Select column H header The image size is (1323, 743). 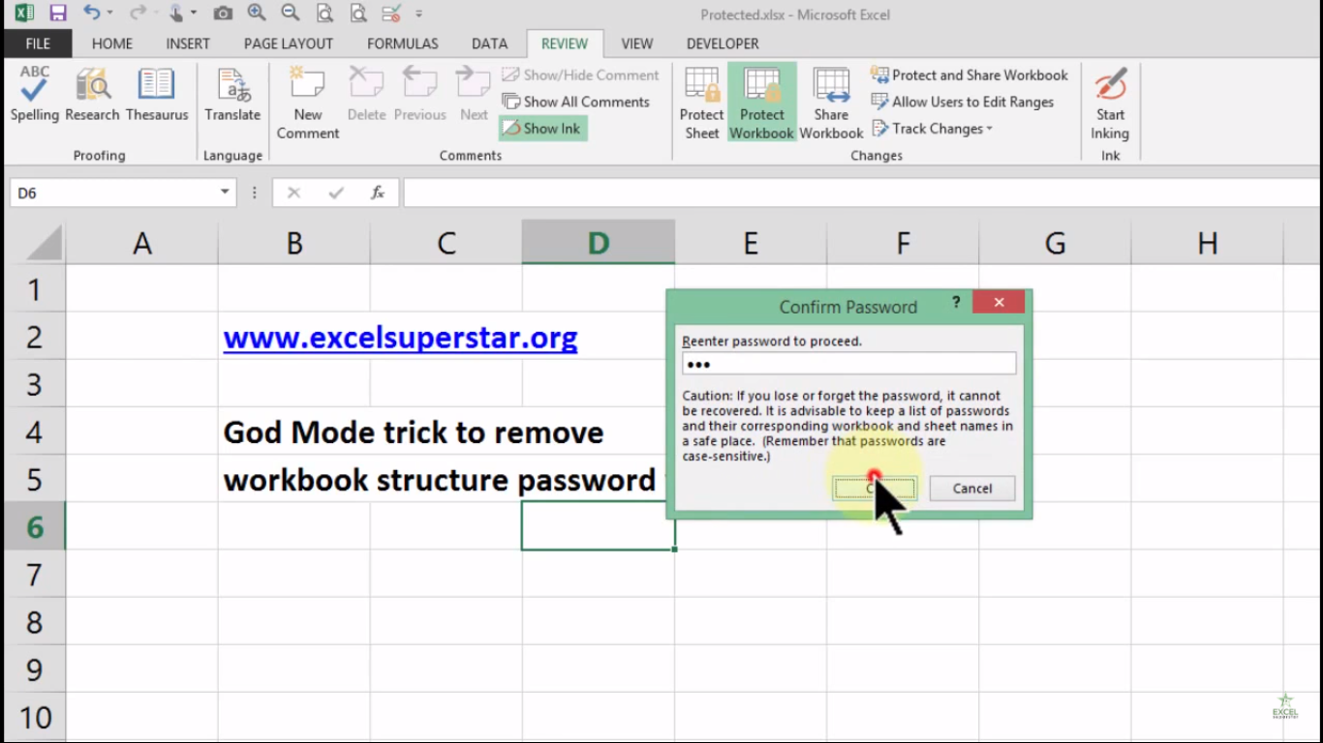tap(1207, 243)
